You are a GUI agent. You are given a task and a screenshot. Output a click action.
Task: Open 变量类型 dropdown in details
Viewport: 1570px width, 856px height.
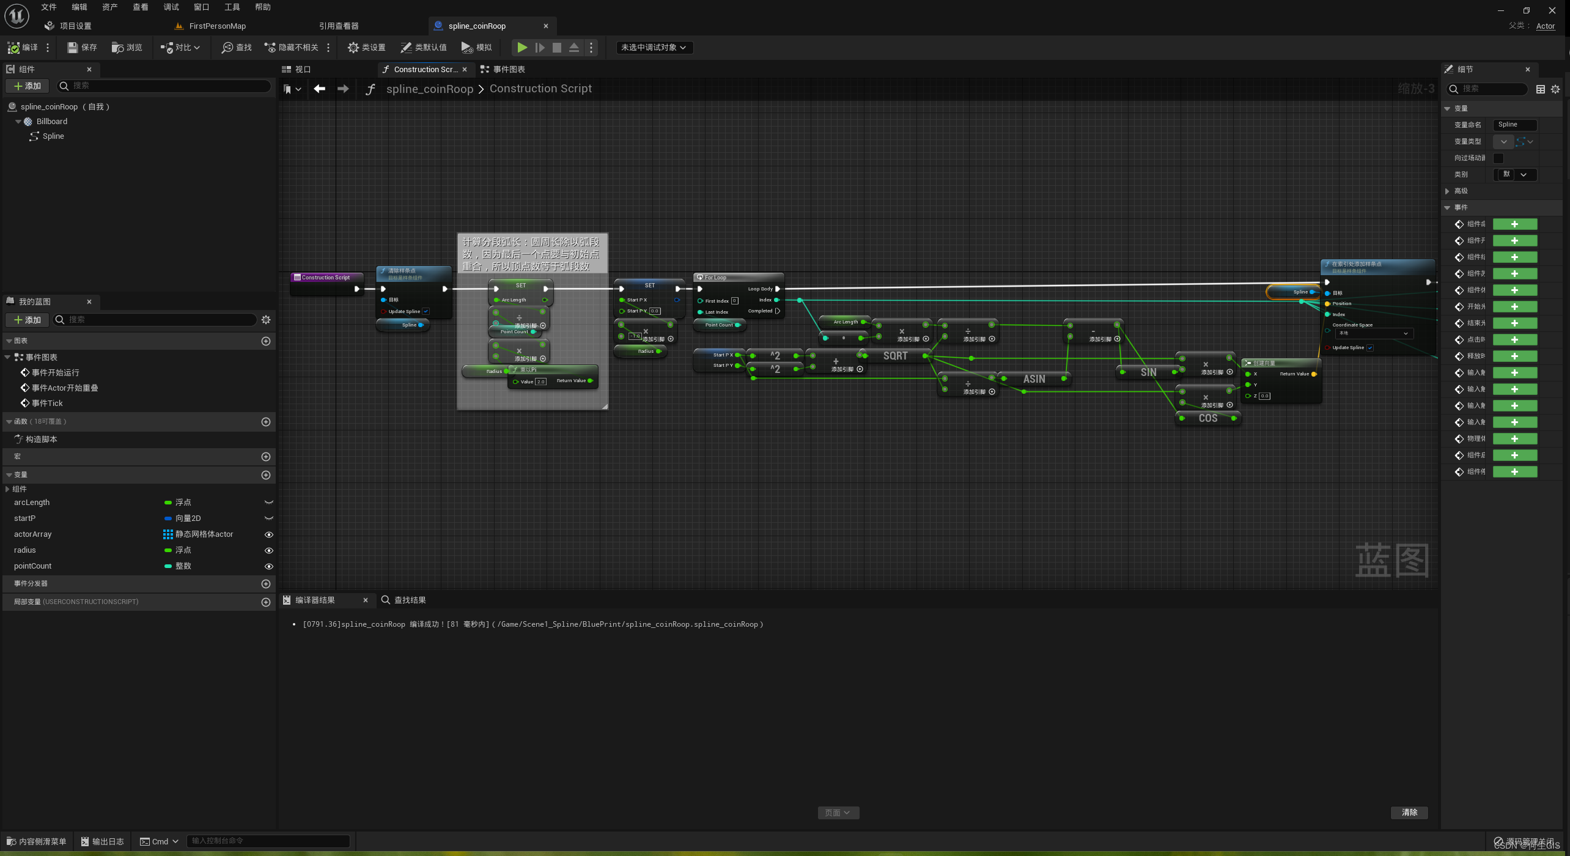1503,141
